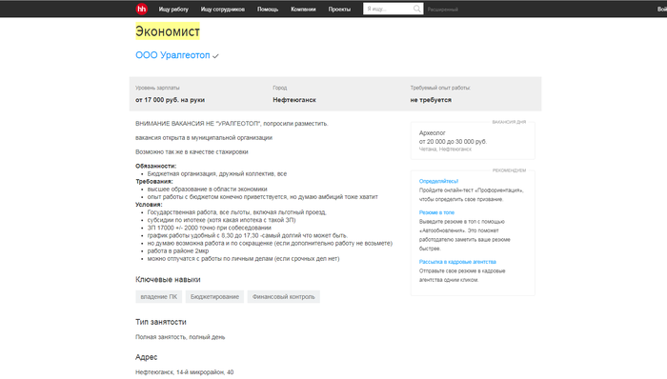Open the Проекты menu item
Screen dimensions: 667x379
pos(339,10)
